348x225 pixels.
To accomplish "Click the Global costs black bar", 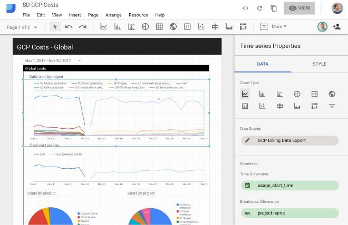I will [x=116, y=68].
